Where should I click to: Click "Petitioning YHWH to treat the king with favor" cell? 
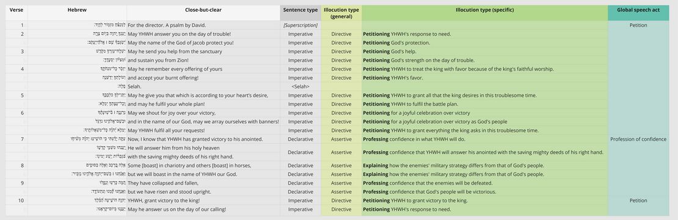[x=458, y=69]
